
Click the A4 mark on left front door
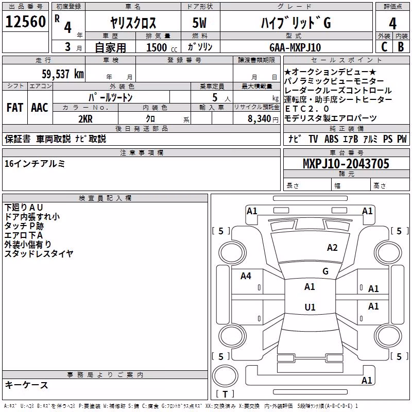pos(246,276)
